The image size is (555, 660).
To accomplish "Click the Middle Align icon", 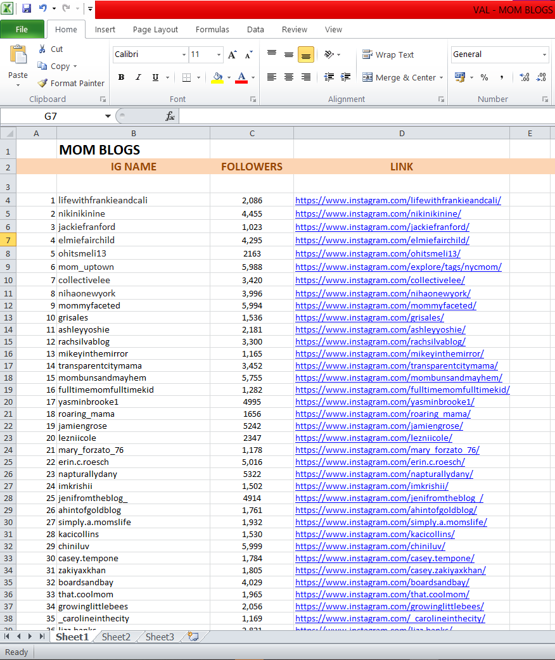I will (x=288, y=54).
